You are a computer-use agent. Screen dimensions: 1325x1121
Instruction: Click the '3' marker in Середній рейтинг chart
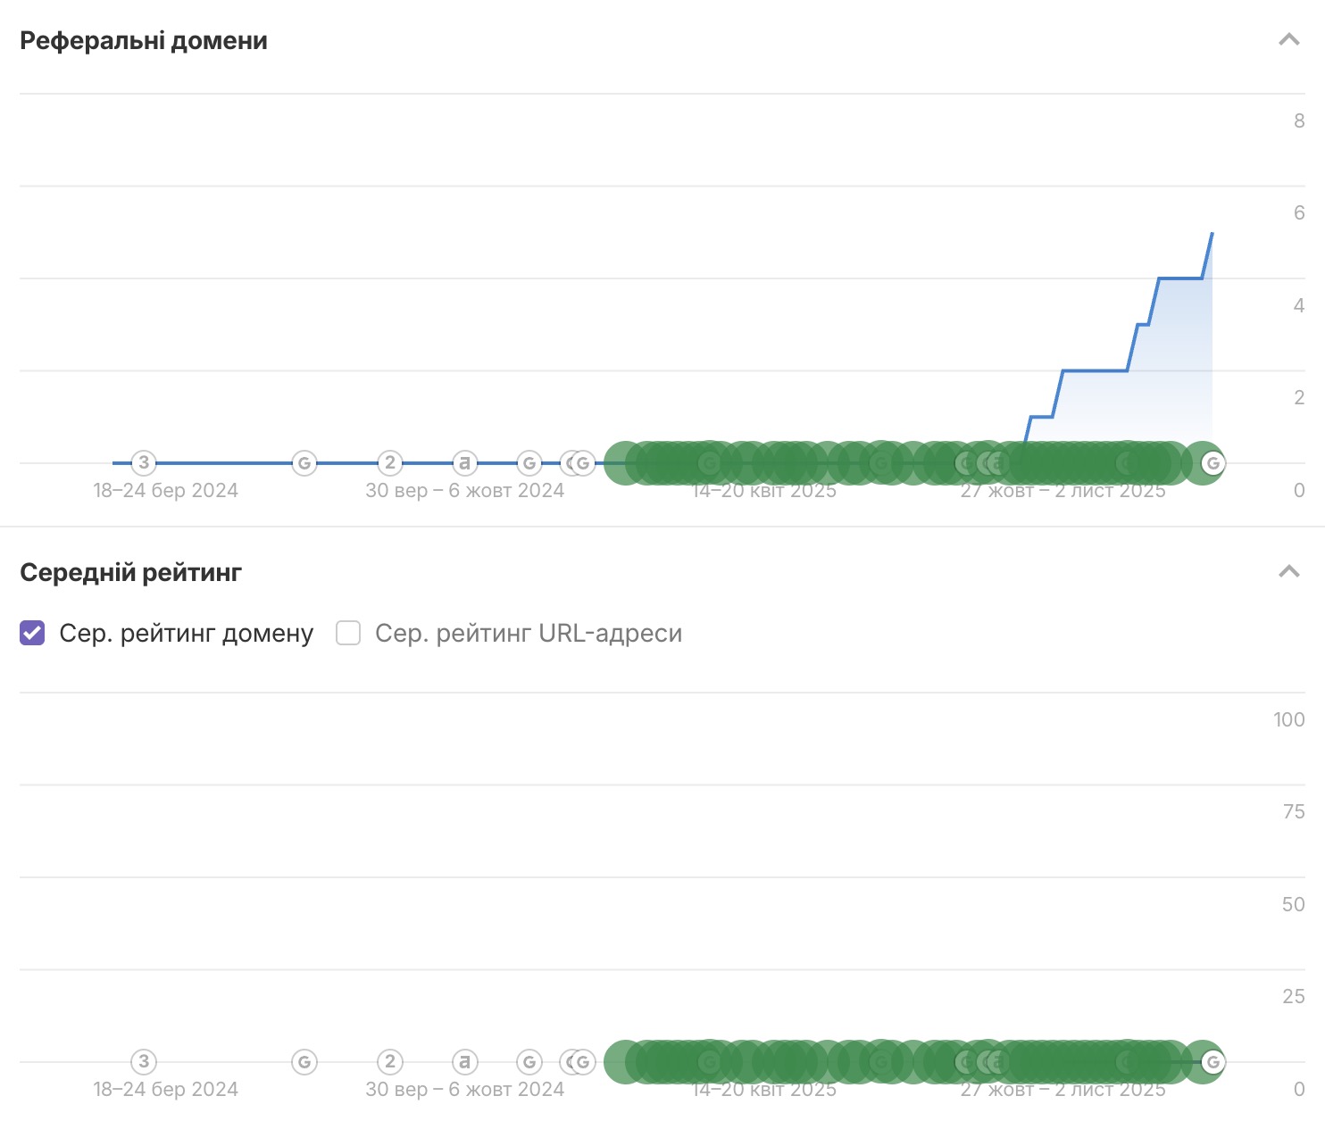[x=144, y=1061]
